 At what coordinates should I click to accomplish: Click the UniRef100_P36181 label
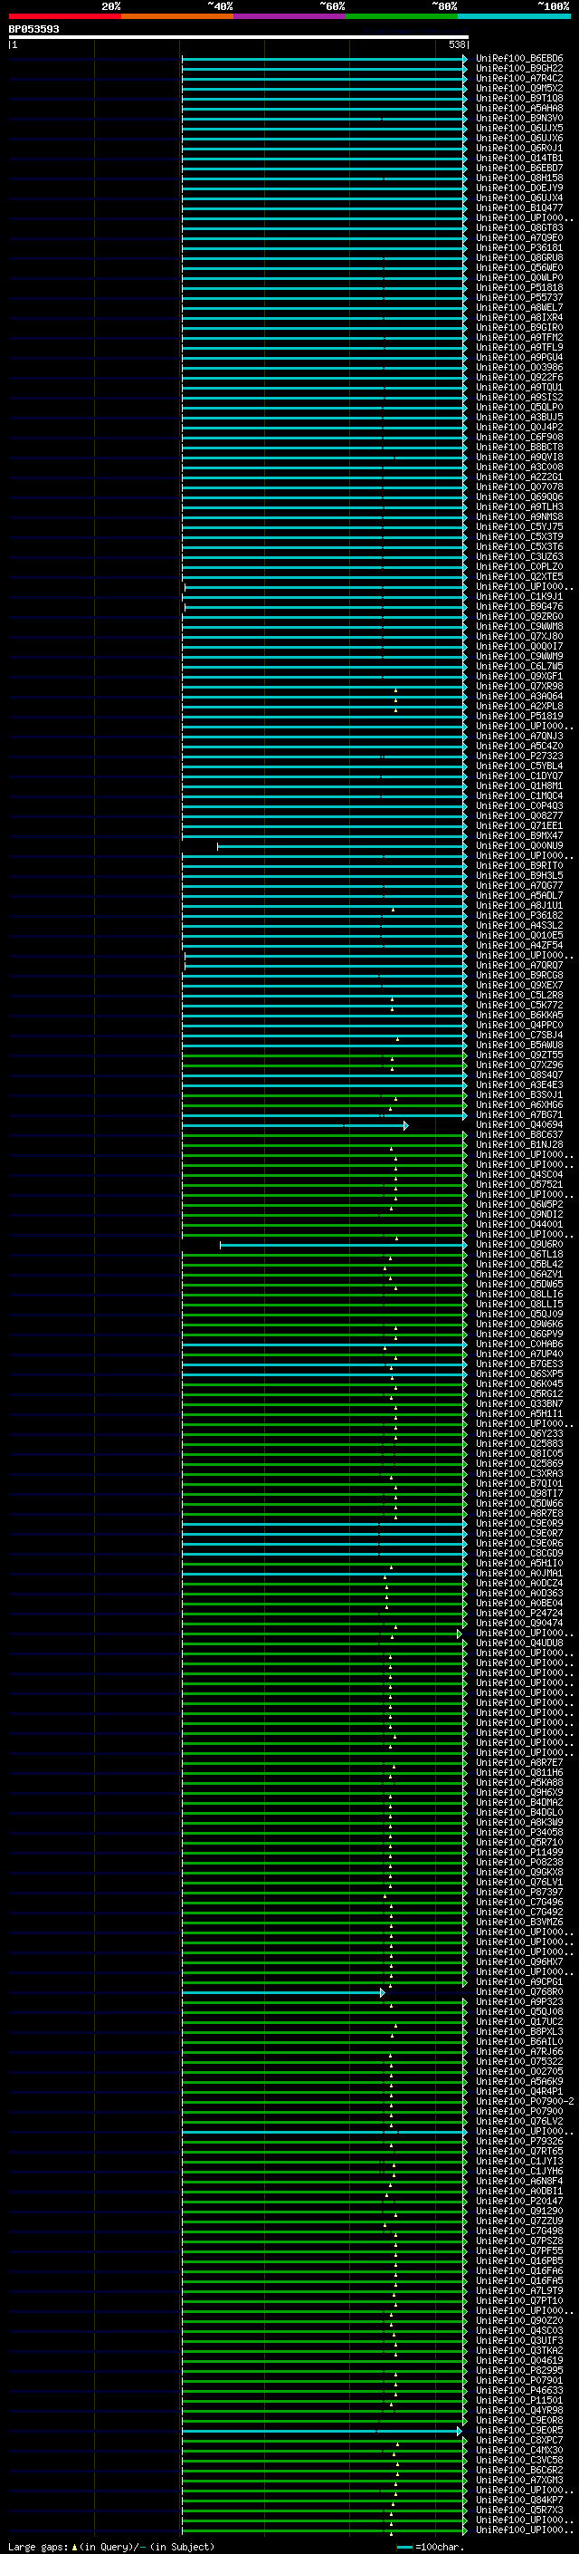click(x=519, y=248)
